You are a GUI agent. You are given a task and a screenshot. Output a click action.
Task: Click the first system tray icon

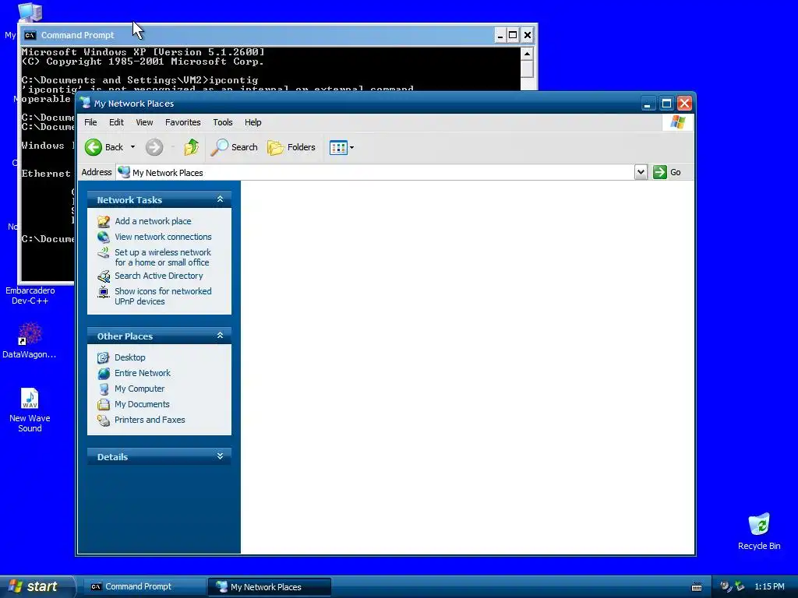[x=726, y=586]
